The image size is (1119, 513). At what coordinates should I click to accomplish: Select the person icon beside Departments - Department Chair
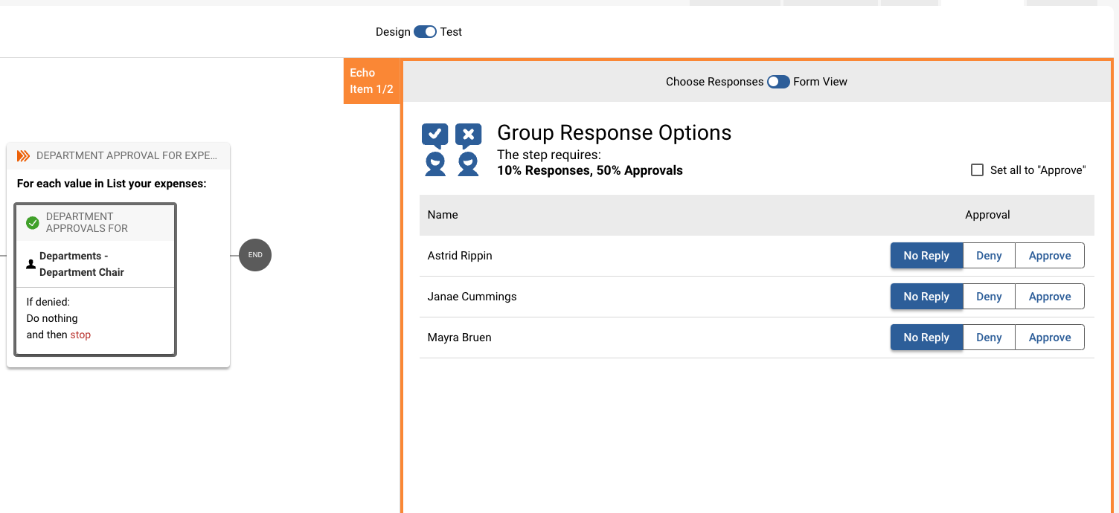[30, 264]
